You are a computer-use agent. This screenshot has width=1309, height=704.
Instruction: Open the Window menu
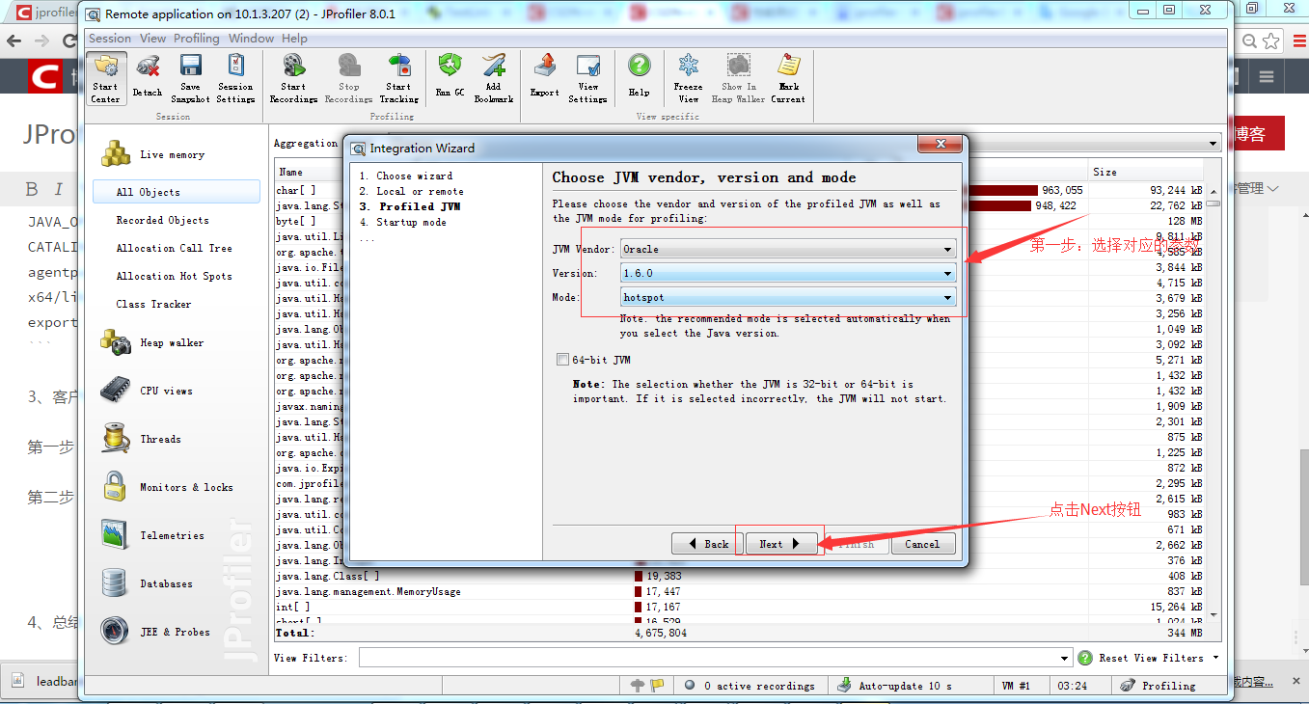(251, 39)
